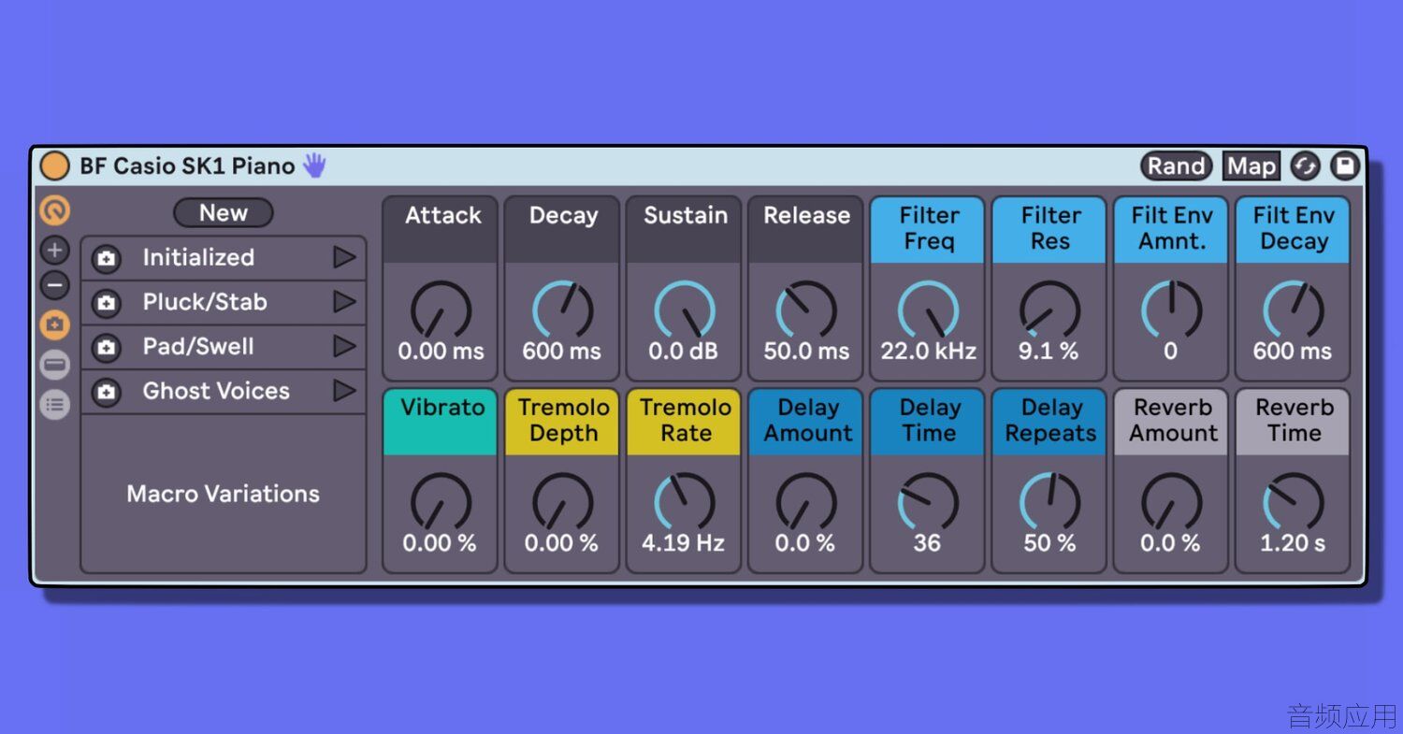This screenshot has width=1403, height=734.
Task: Click the 1.20 s Reverb Time value
Action: pyautogui.click(x=1293, y=543)
